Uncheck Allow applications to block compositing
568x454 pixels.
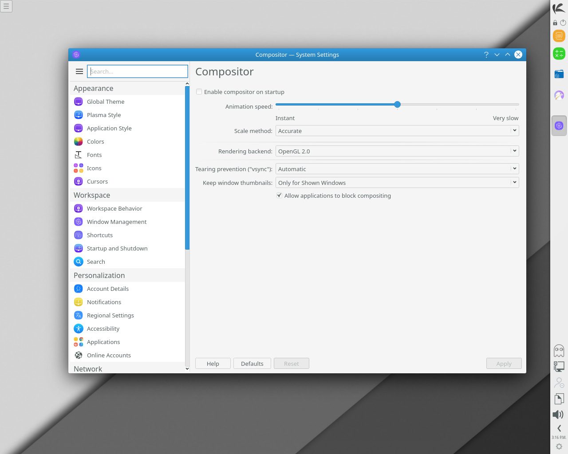(x=279, y=196)
